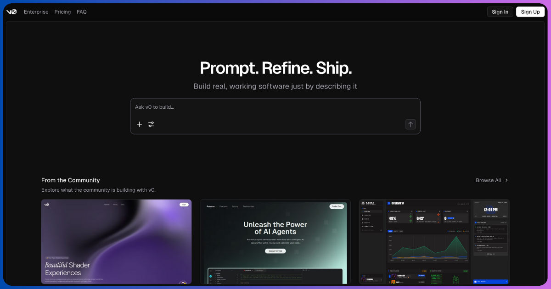Click the plus attachment icon in prompt box
Image resolution: width=551 pixels, height=289 pixels.
140,124
